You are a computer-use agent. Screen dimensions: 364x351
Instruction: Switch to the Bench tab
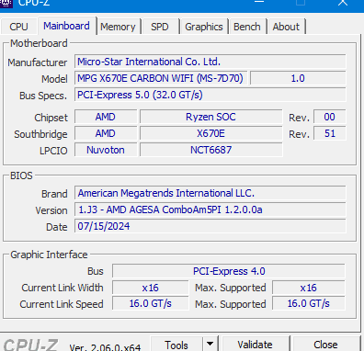pos(247,27)
